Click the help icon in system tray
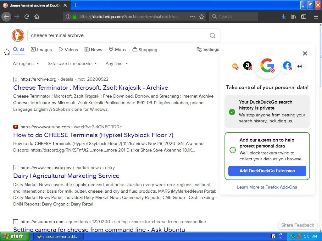Screen dimensions: 322x241 tap(273, 236)
